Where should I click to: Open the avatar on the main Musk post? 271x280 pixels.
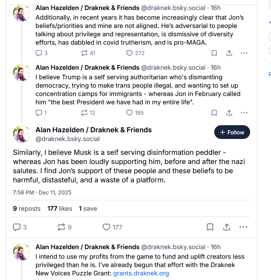[x=22, y=134]
